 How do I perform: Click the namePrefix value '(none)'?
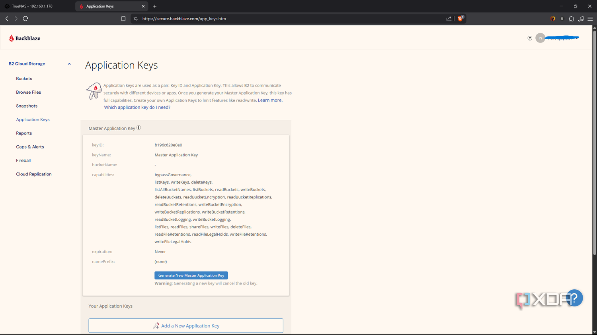point(160,262)
